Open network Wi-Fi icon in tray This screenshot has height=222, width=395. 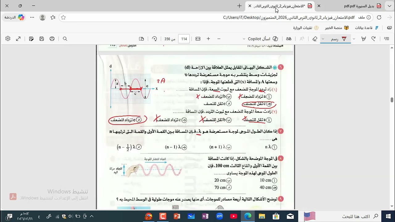(57, 216)
